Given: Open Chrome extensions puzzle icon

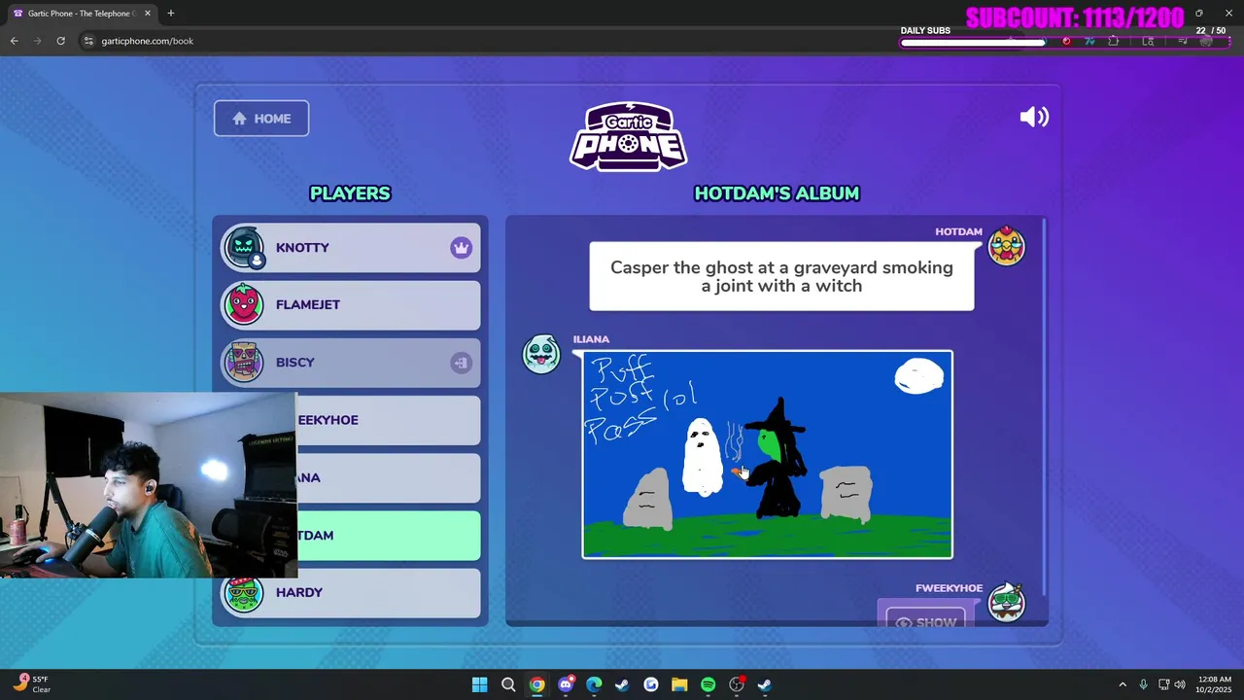Looking at the screenshot, I should (1114, 41).
